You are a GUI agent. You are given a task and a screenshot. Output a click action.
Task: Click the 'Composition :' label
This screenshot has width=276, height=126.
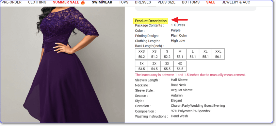145,111
